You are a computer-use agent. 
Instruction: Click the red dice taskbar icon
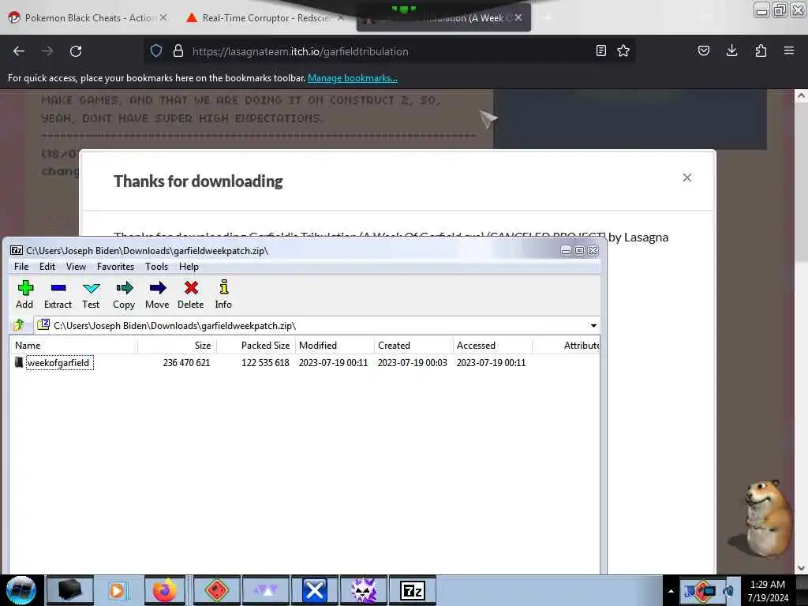coord(216,590)
